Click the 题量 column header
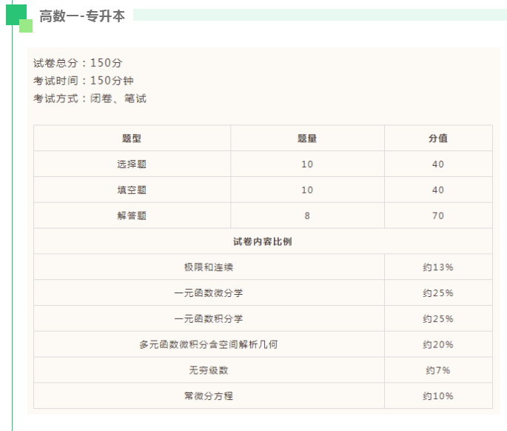The width and height of the screenshot is (507, 431). coord(307,138)
